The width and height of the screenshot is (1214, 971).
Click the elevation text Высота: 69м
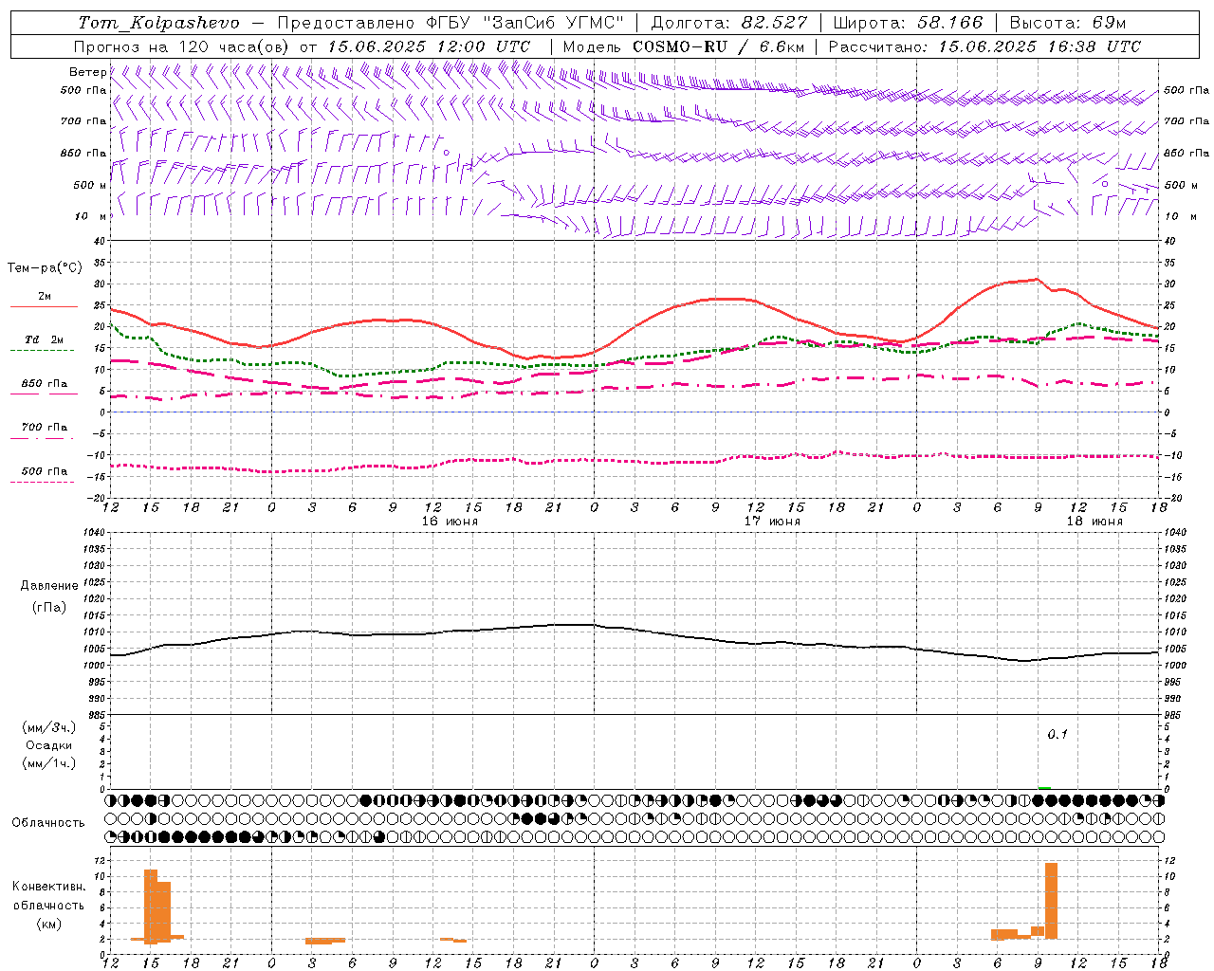(1067, 23)
